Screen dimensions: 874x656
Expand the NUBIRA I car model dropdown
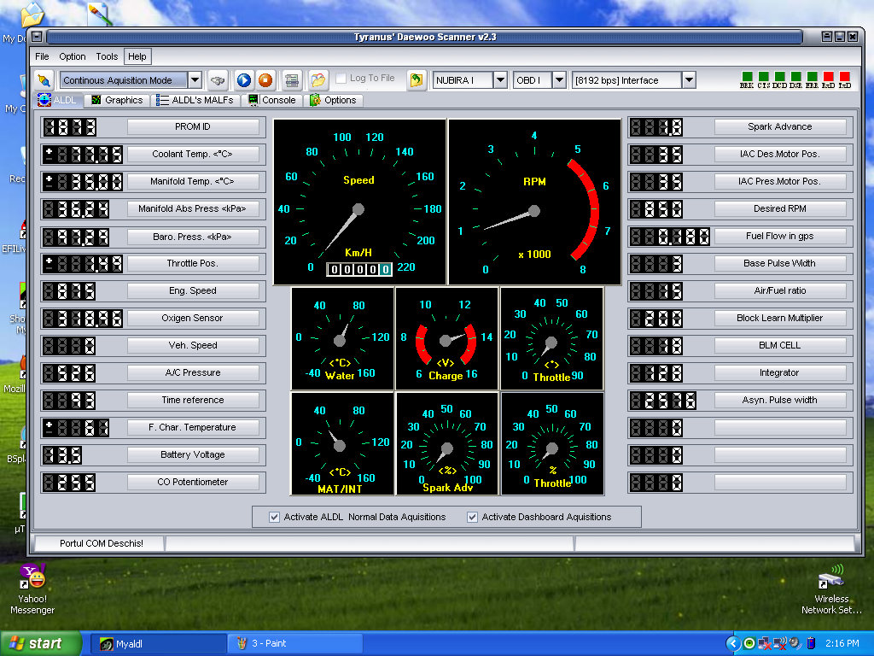tap(500, 80)
